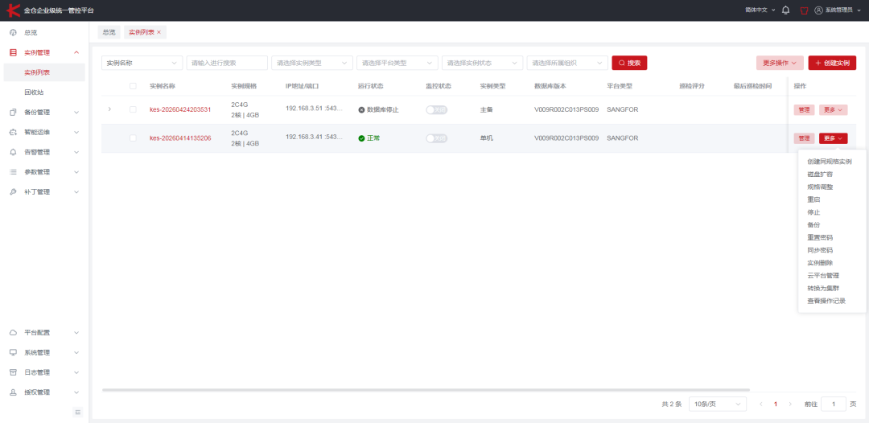Click the 参数管理 list icon
Viewport: 869px width, 423px height.
coord(14,172)
